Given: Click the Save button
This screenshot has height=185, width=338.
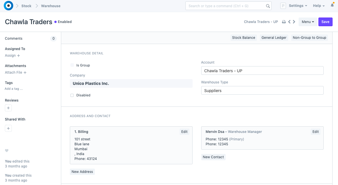Looking at the screenshot, I should click(325, 22).
